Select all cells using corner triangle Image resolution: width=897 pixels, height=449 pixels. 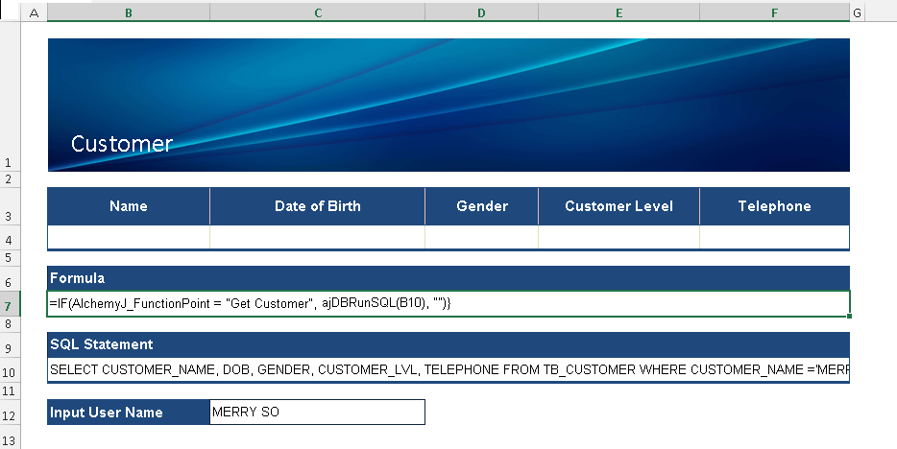point(10,12)
